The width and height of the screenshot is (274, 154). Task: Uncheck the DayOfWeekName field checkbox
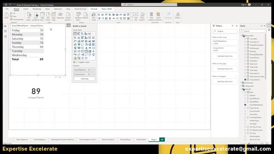pos(245,105)
